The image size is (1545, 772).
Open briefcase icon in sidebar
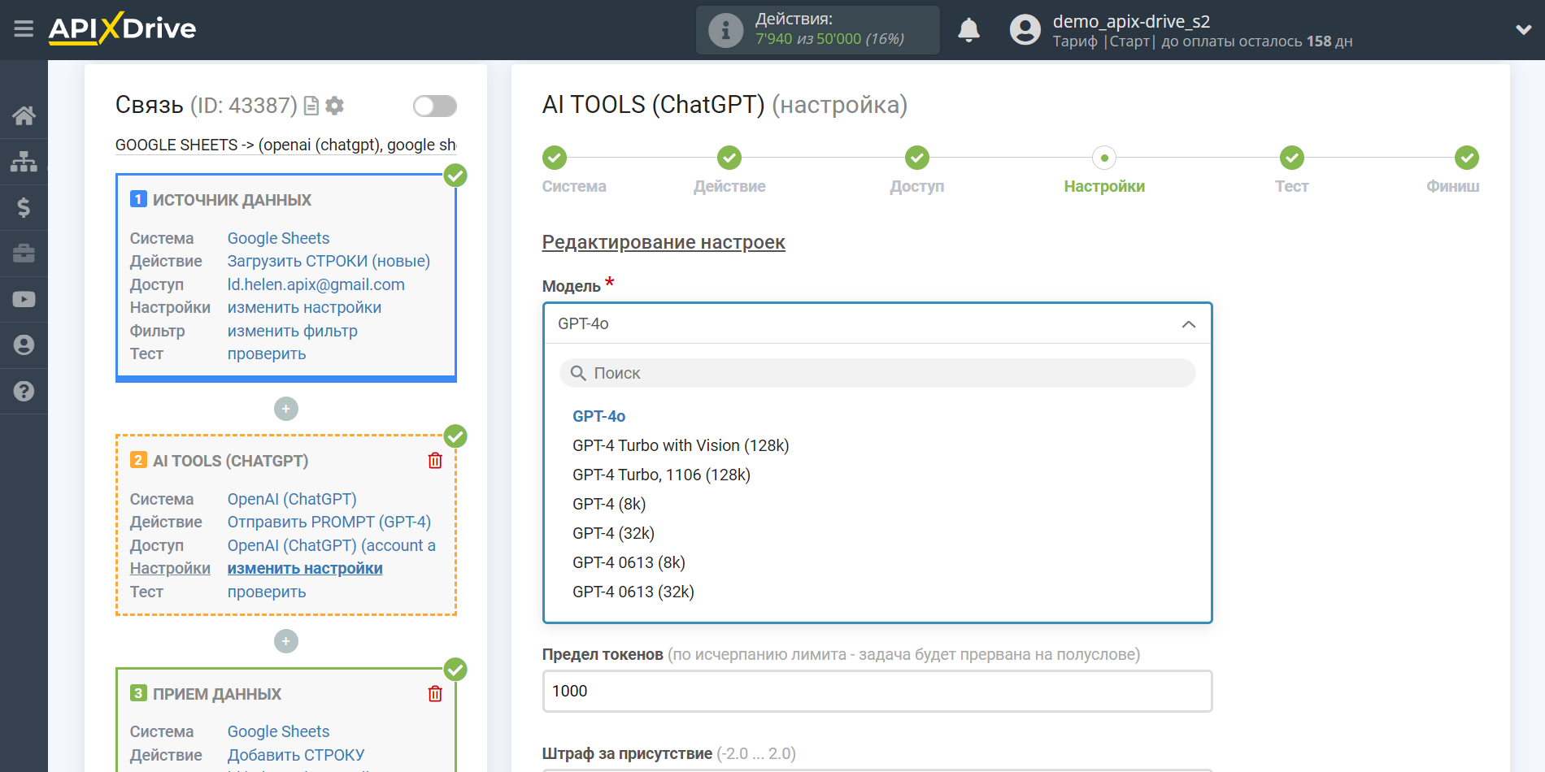[24, 254]
